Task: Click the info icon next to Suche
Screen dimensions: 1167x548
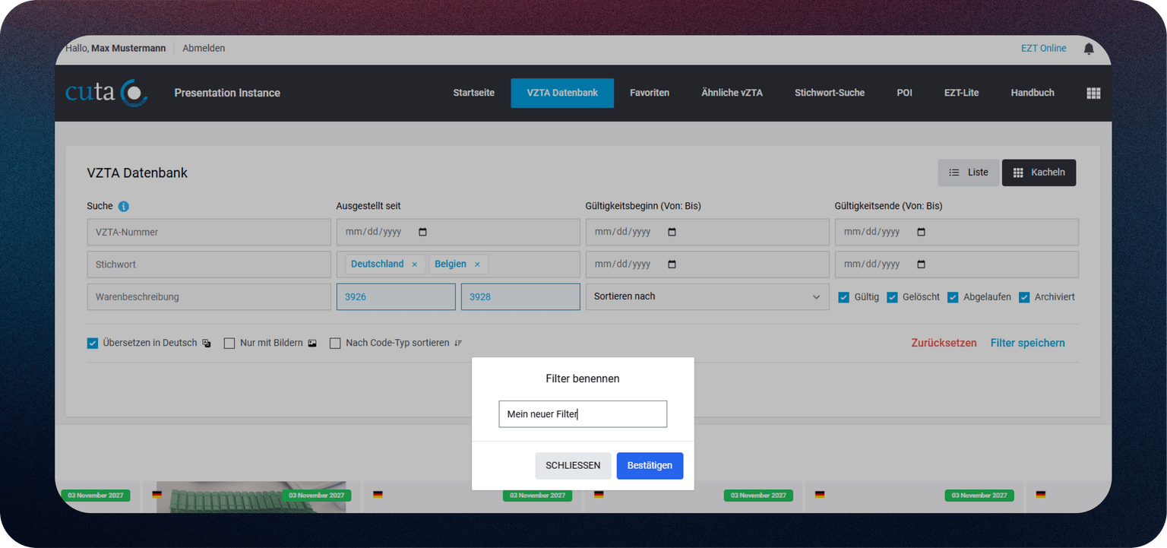Action: (124, 206)
